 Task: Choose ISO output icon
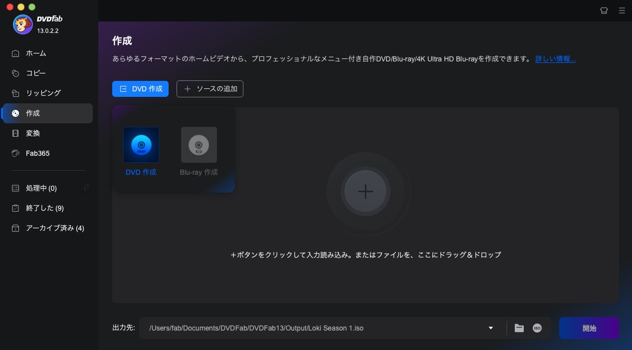pos(537,328)
